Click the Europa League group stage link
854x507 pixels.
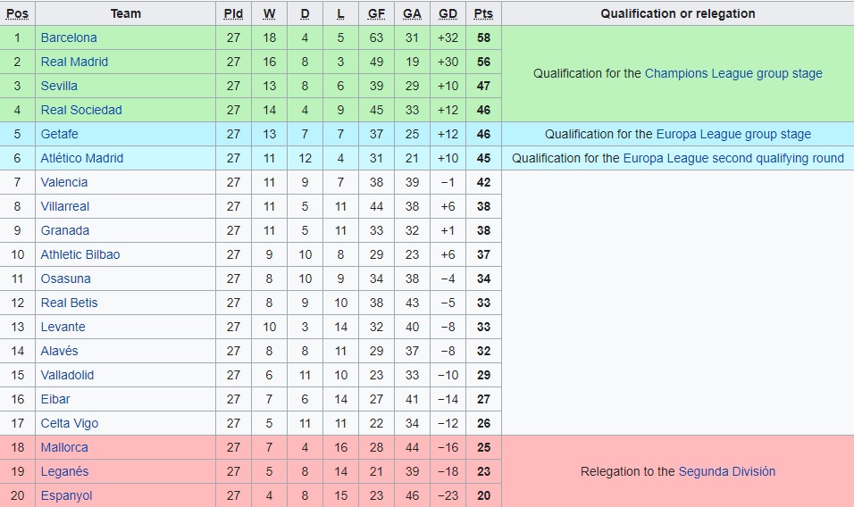click(733, 134)
